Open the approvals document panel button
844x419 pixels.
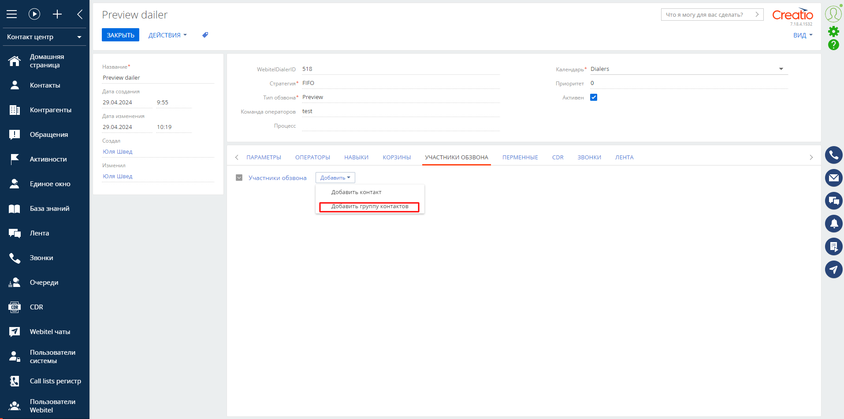tap(834, 246)
